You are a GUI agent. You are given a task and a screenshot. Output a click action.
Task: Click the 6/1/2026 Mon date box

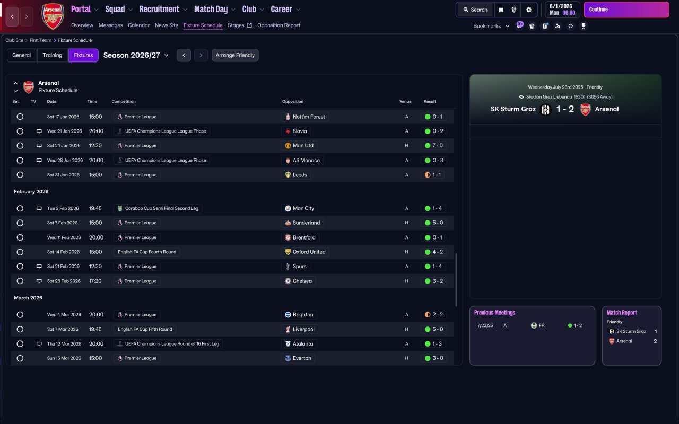562,10
